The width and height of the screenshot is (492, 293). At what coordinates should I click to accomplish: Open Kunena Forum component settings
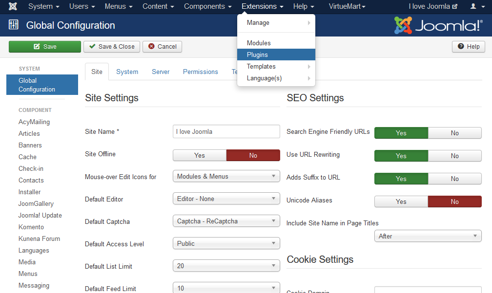pyautogui.click(x=39, y=238)
